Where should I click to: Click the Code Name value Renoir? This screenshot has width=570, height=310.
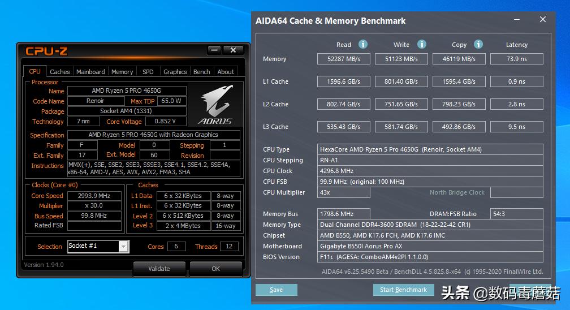[x=95, y=101]
